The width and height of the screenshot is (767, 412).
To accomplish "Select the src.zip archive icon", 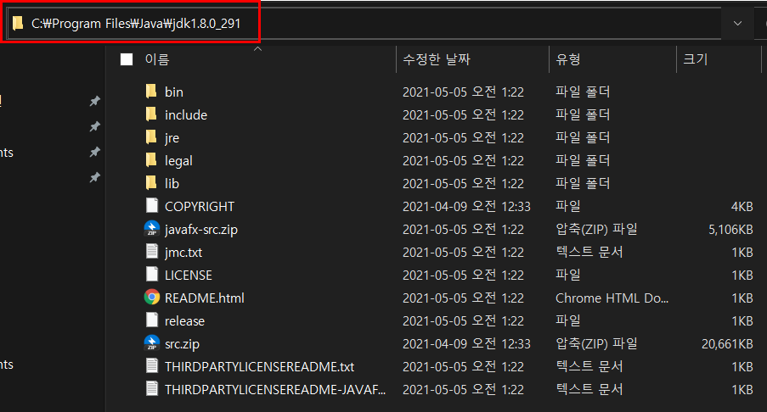I will click(152, 343).
